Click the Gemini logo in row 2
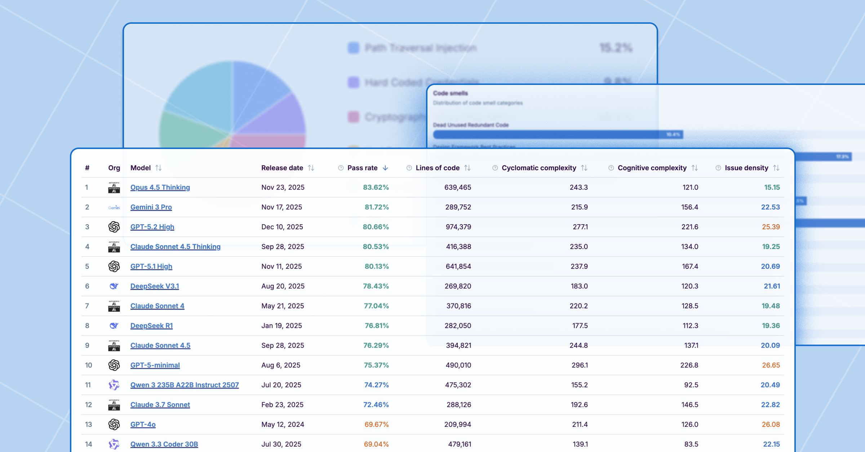 tap(114, 207)
